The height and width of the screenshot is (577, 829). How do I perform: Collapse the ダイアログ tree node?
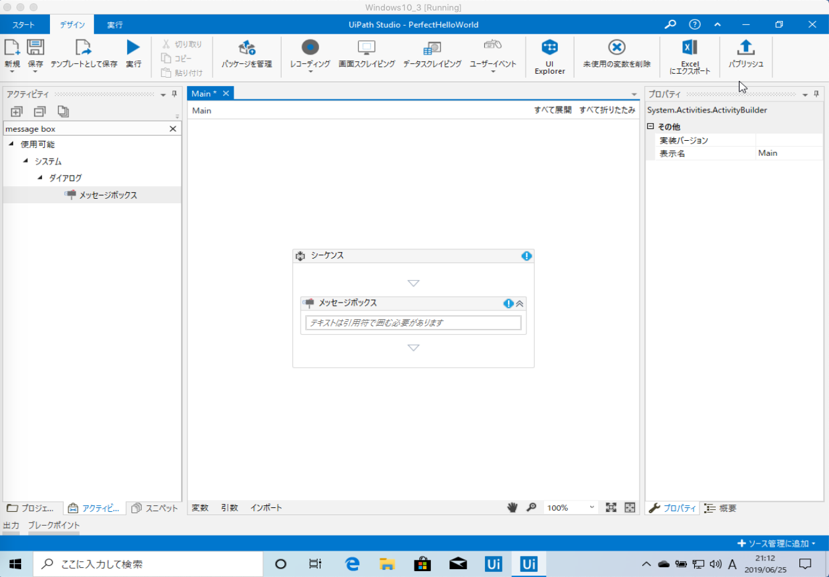41,178
